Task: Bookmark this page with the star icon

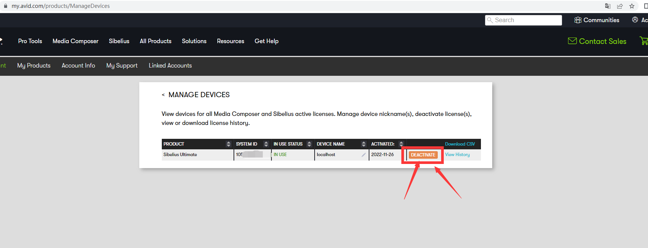Action: click(x=632, y=6)
